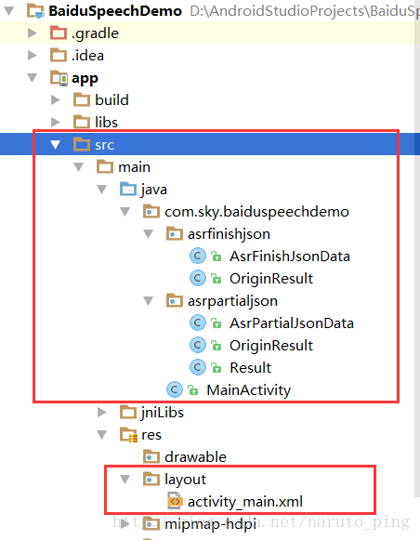Screen dimensions: 420x540
Task: Collapse the src folder
Action: tap(55, 145)
